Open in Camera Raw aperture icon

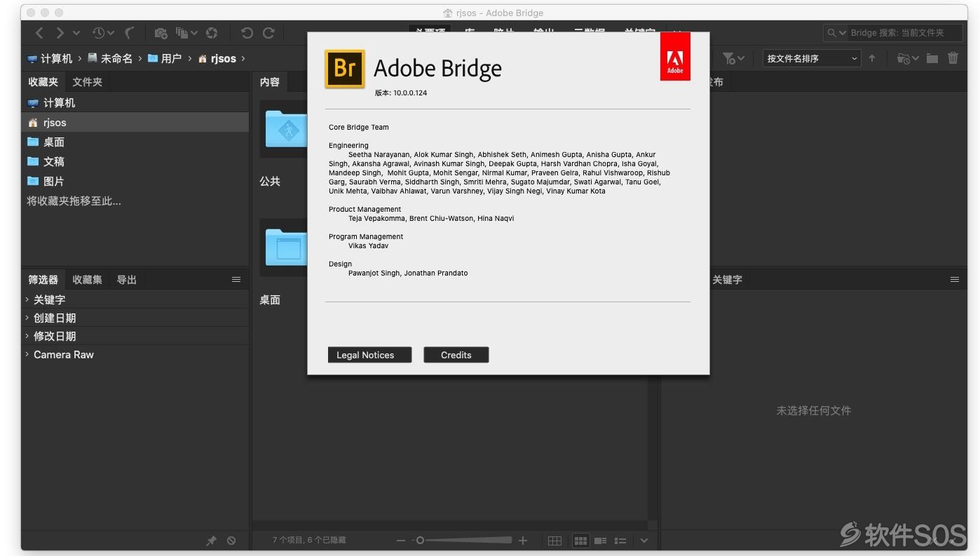[212, 33]
